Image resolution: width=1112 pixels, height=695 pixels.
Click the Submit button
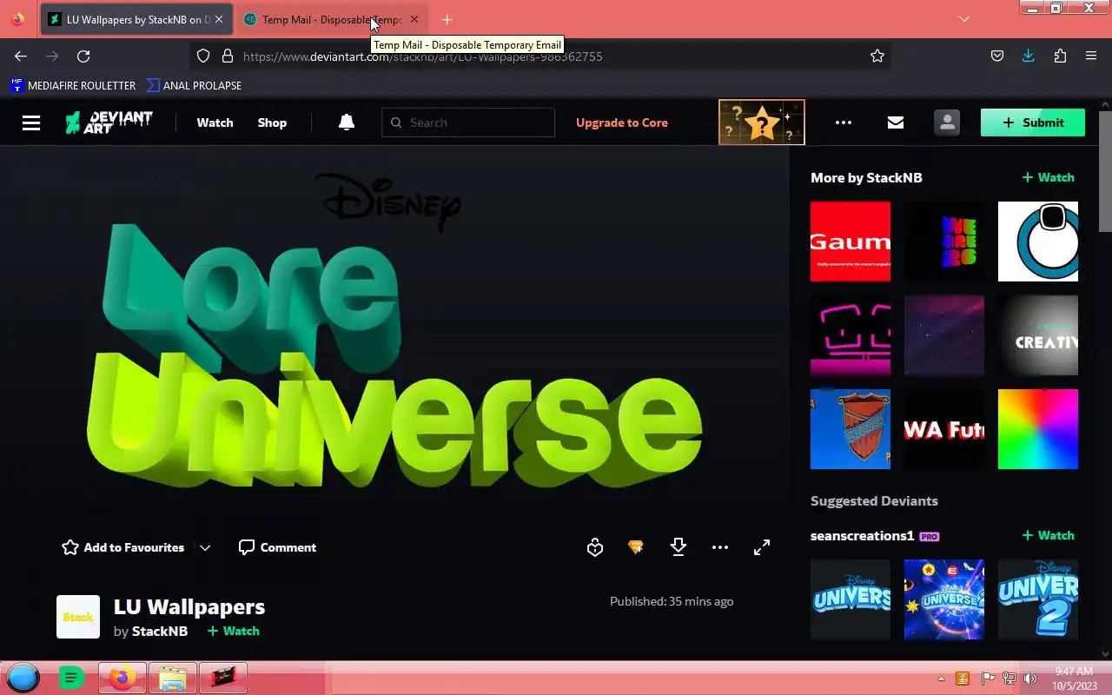click(1033, 122)
